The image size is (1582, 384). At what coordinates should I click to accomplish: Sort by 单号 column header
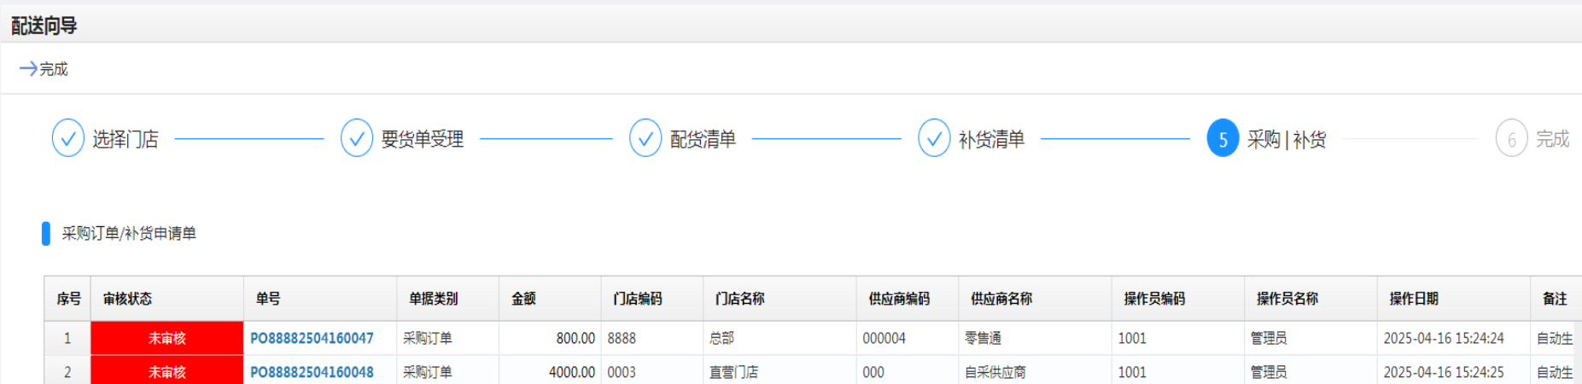pos(320,299)
